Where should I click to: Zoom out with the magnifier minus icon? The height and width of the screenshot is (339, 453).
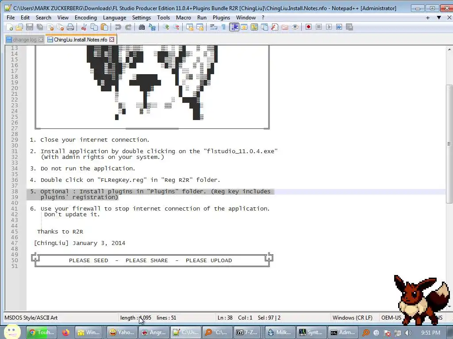tap(176, 27)
